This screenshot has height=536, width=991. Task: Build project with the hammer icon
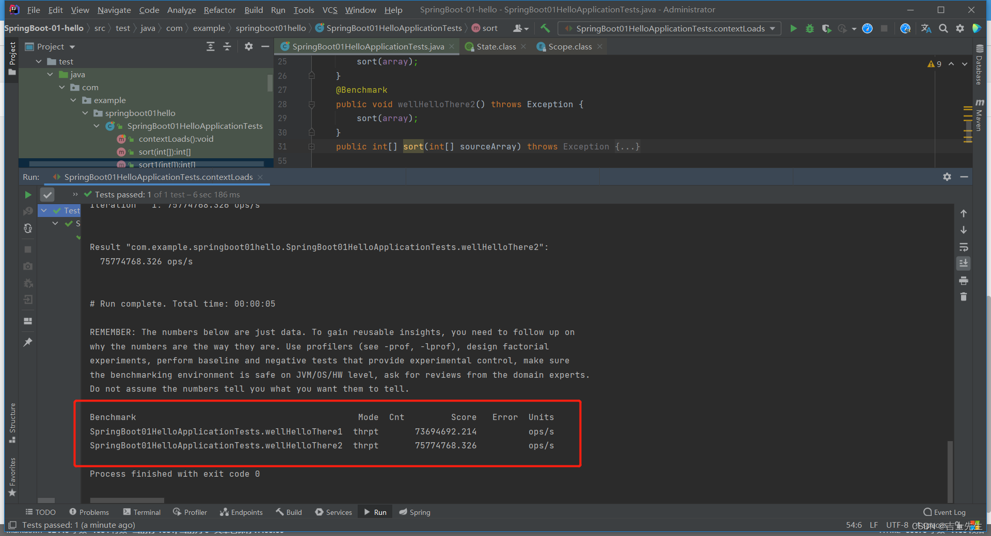pos(545,28)
